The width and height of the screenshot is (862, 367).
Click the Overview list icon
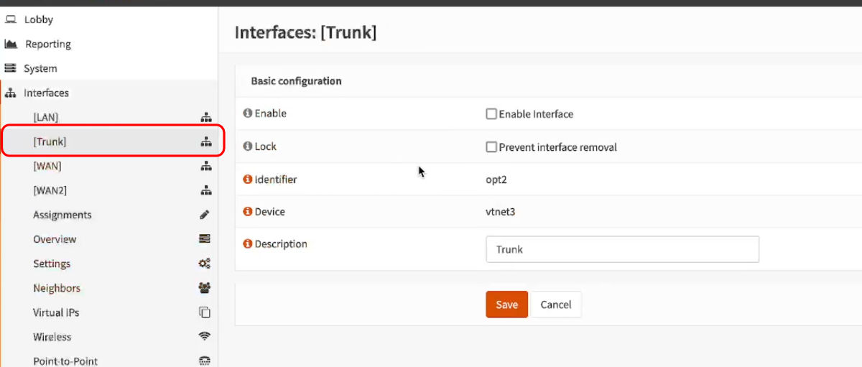[205, 239]
